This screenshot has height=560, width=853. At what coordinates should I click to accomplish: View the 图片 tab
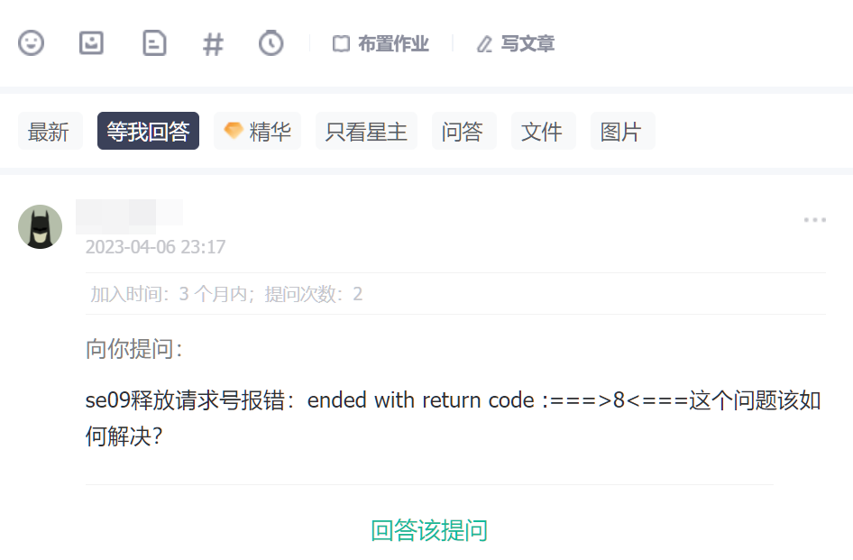tap(623, 131)
